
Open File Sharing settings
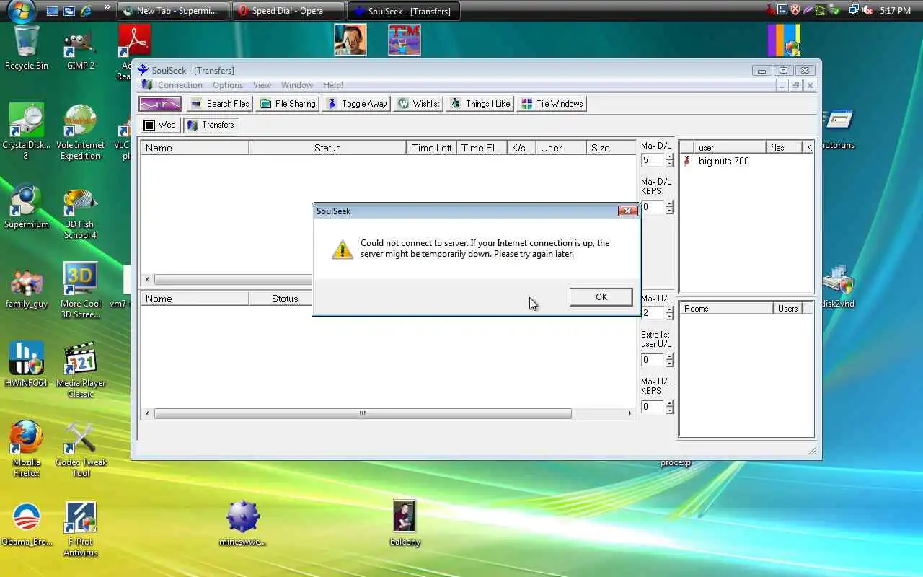pos(288,104)
